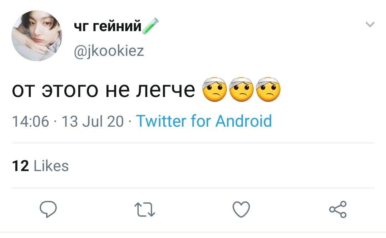
Task: Expand the tweet options chevron menu
Action: pyautogui.click(x=370, y=24)
